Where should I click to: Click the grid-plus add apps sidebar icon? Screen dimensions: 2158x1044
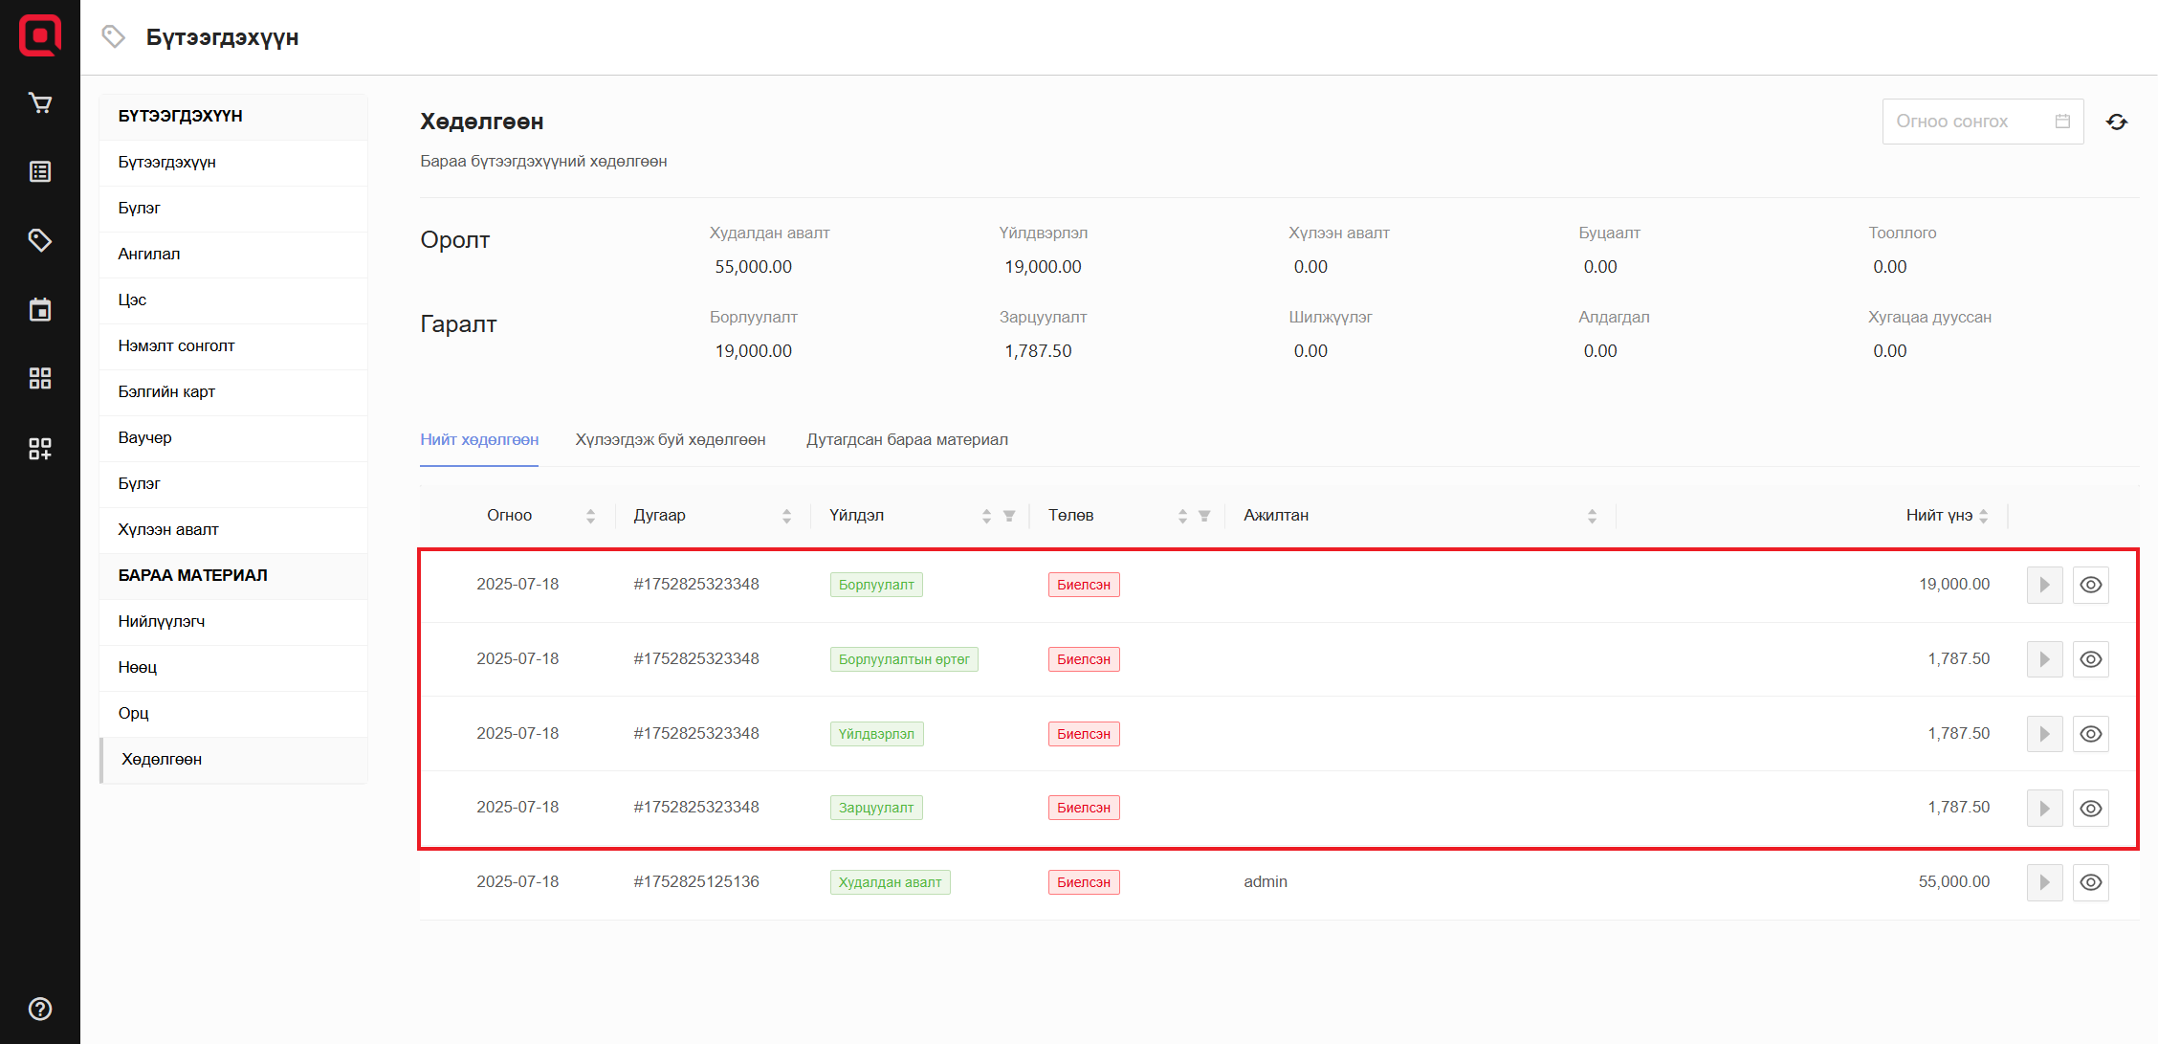(x=40, y=449)
